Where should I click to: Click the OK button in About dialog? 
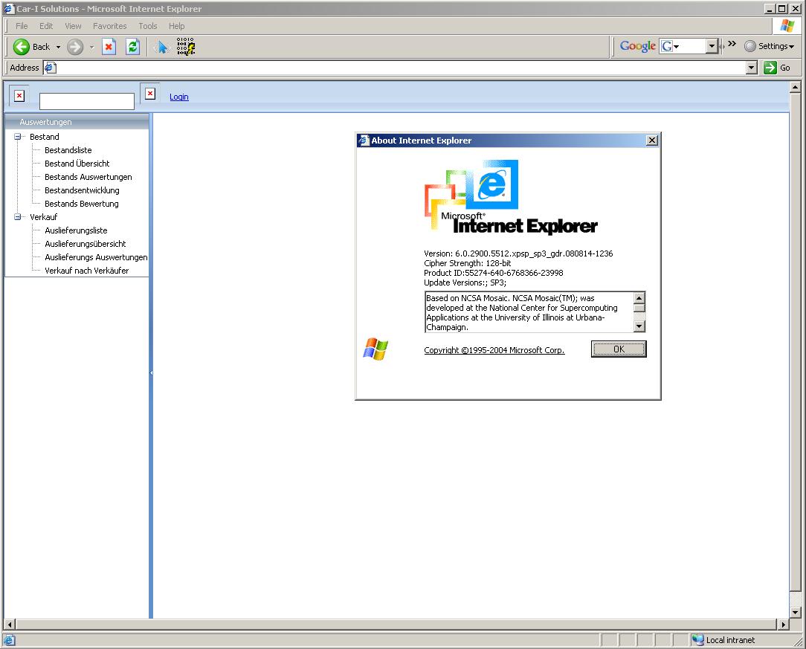point(619,349)
